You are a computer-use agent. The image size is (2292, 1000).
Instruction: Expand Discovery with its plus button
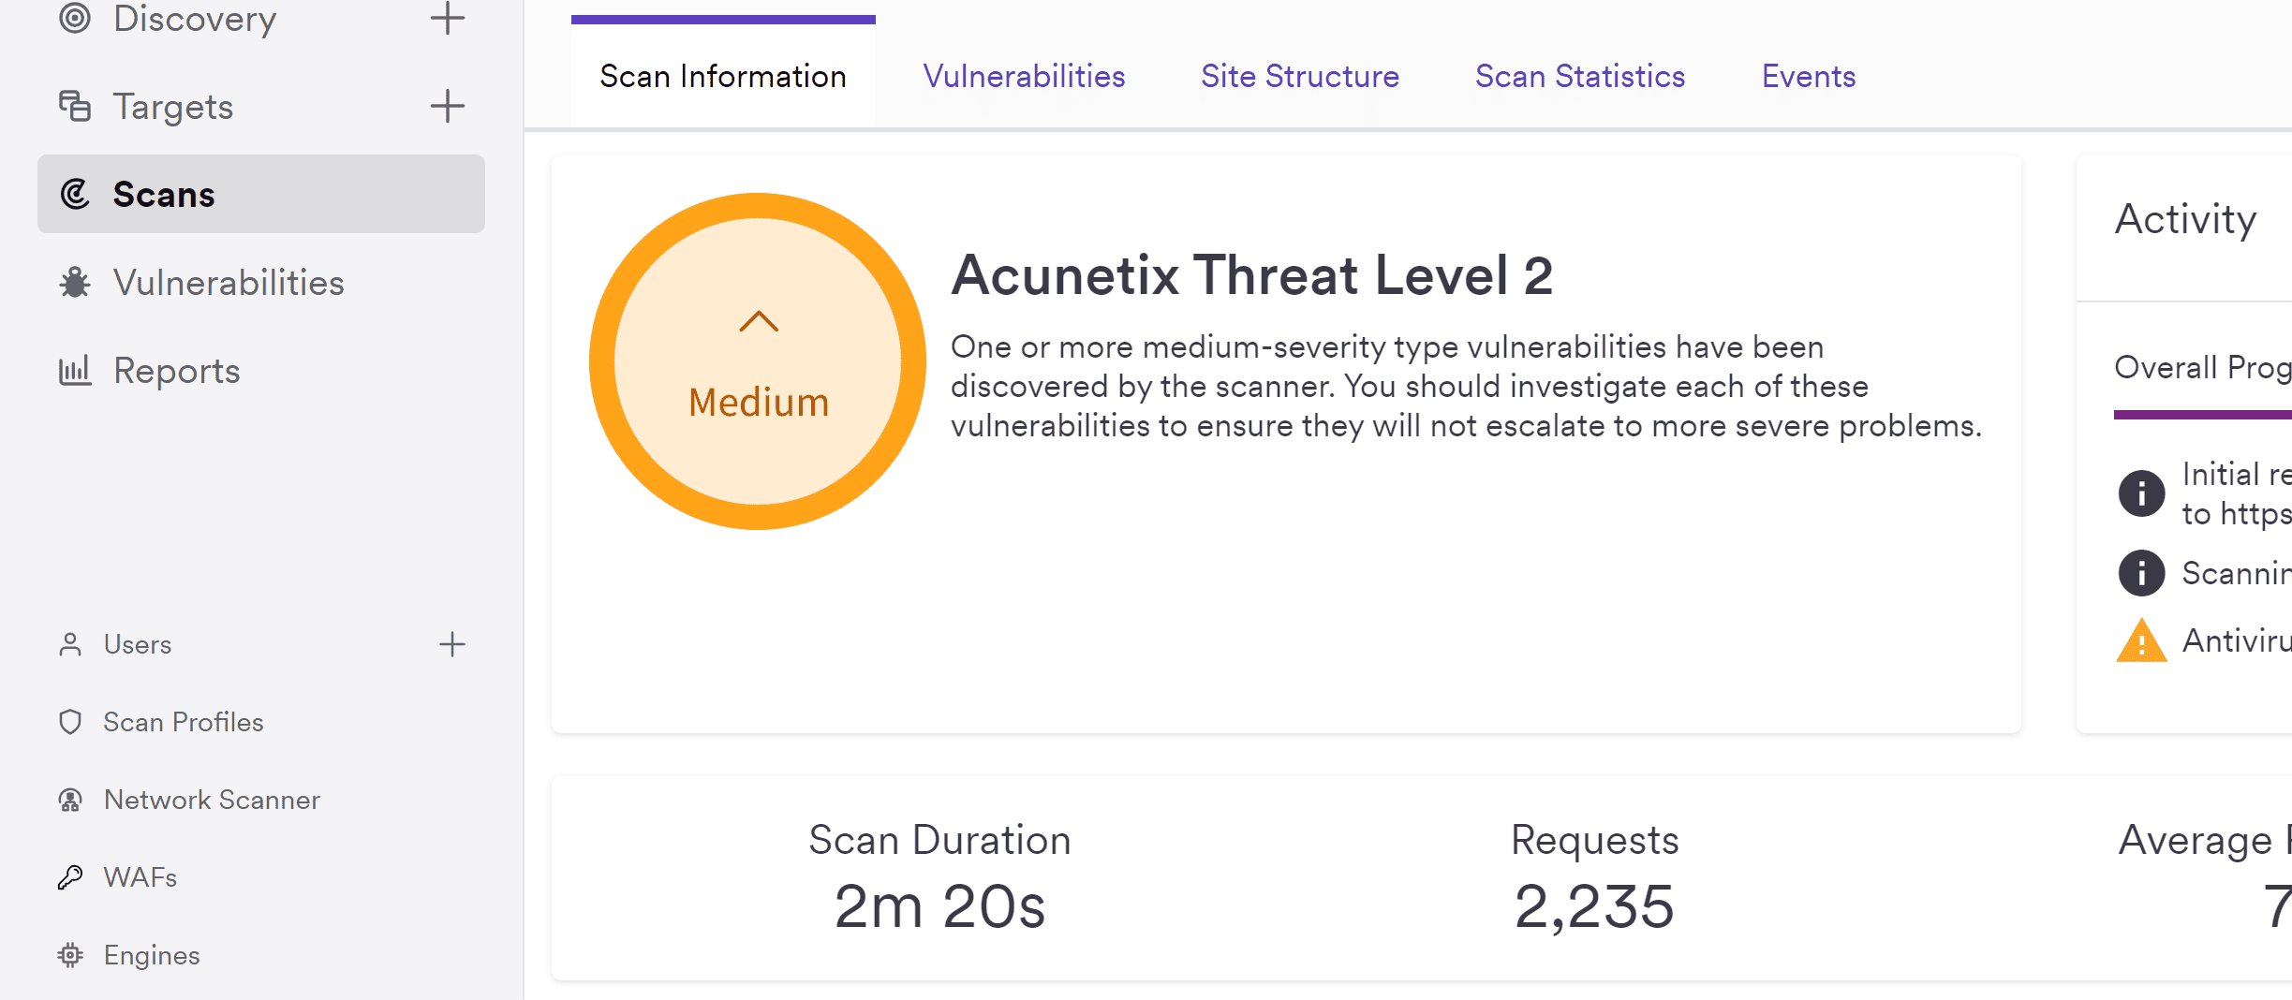[448, 18]
